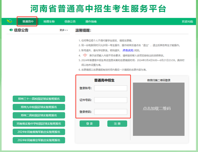Image resolution: width=198 pixels, height=152 pixels.
Task: Open the 普通高中 navigation tab
Action: click(28, 22)
